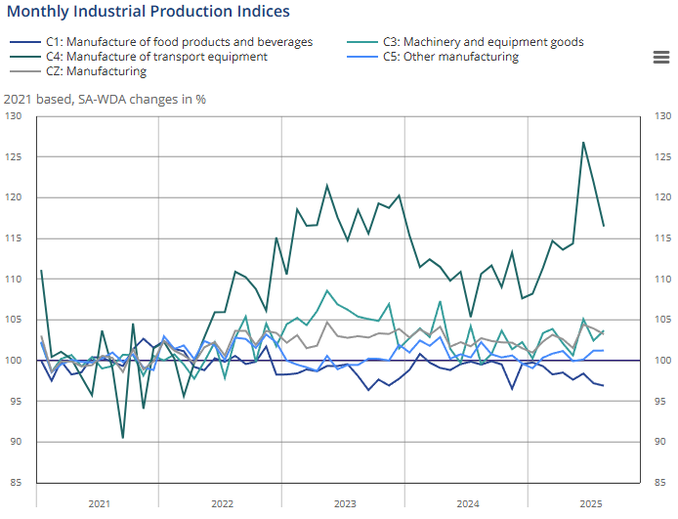Select the 2023 label on the x-axis
Screen dimensions: 678x519
click(x=345, y=504)
